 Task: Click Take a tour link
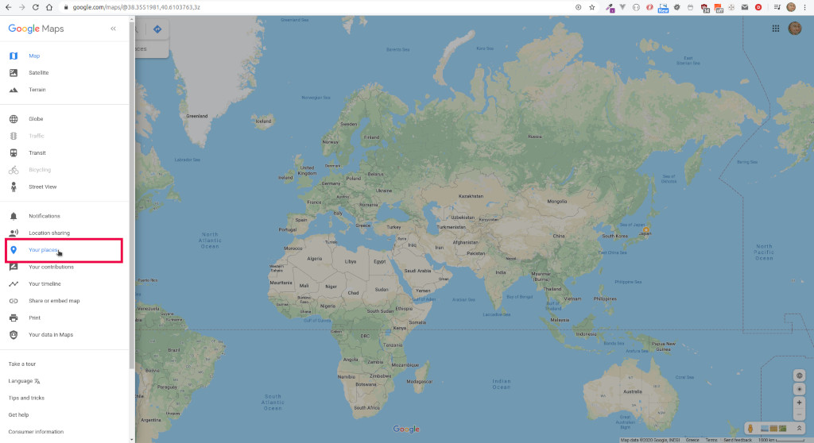pos(21,364)
